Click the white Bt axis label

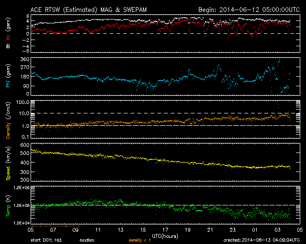click(8, 46)
